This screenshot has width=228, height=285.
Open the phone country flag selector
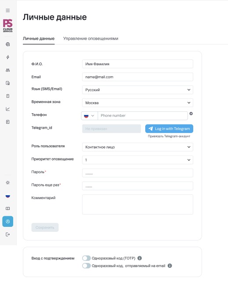89,116
